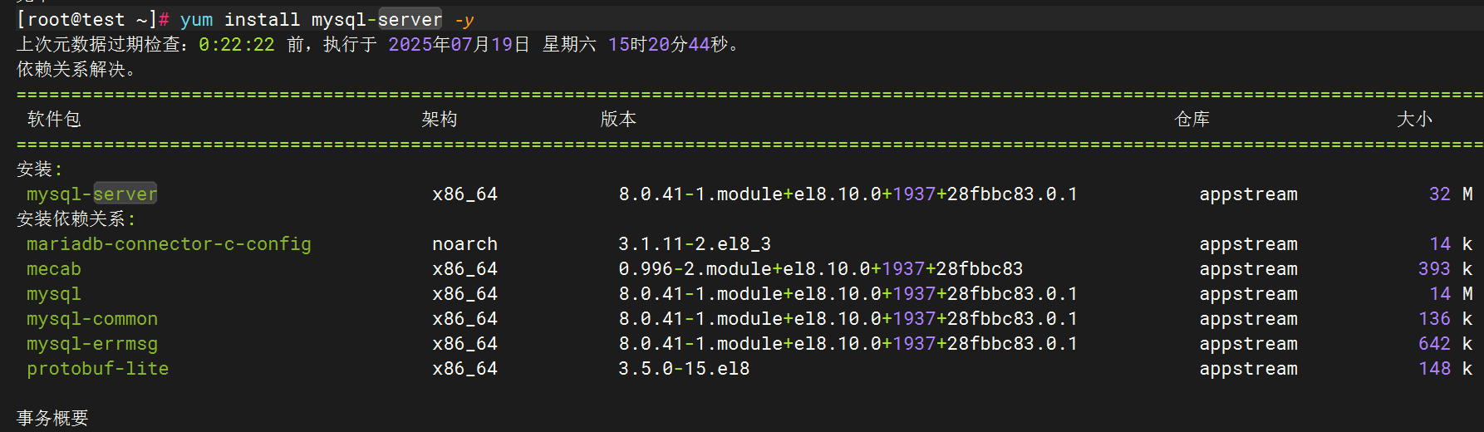Click the 版本 column header
This screenshot has width=1484, height=432.
click(x=618, y=120)
